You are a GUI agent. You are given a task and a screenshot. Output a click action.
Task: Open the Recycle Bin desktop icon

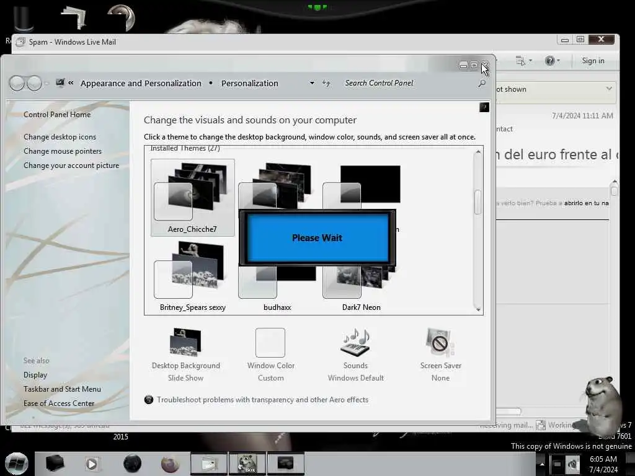(23, 18)
